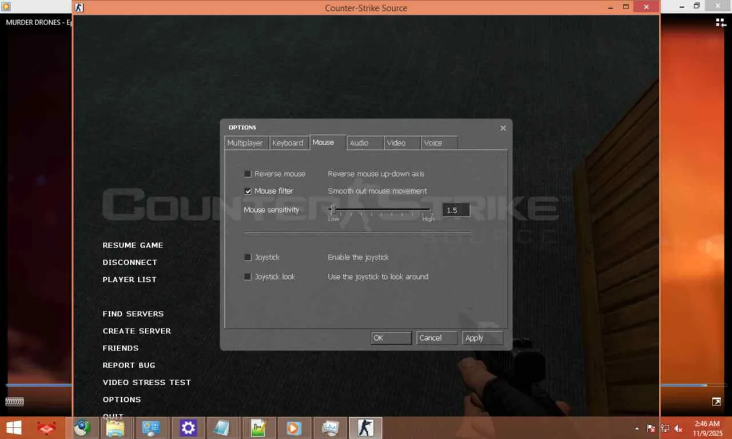The width and height of the screenshot is (732, 439).
Task: Enable the Joystick checkbox
Action: 248,257
